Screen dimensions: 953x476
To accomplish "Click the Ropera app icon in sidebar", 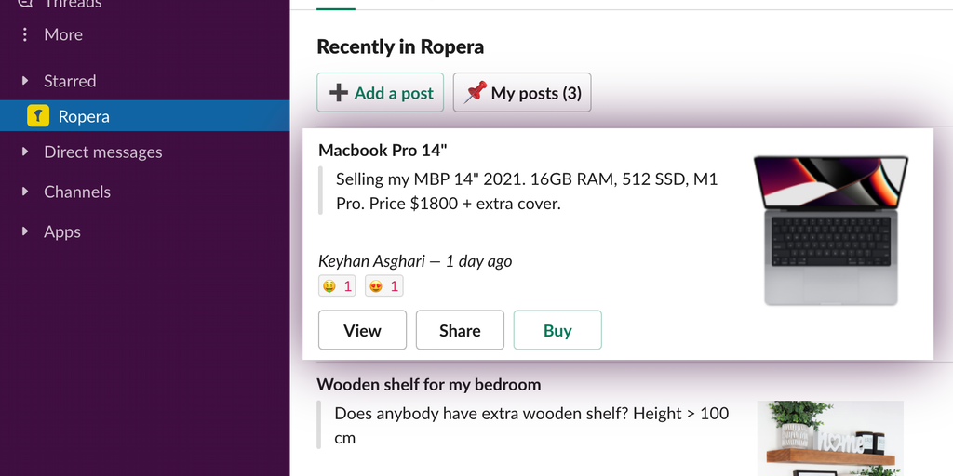I will click(37, 116).
